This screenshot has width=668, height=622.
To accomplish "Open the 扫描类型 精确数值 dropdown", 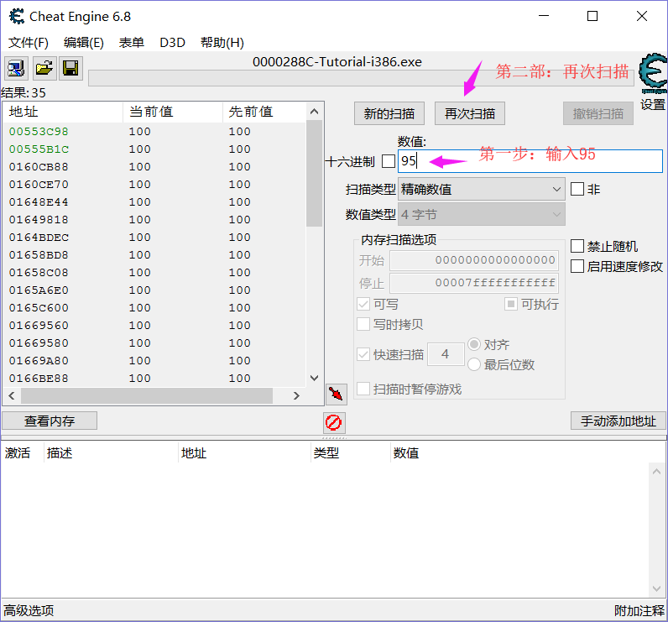I will [482, 189].
